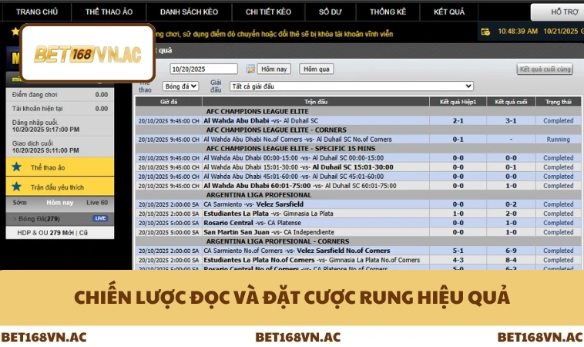
Task: Click the blue LIVE badge next to Bóng Đá
Action: coord(100,219)
